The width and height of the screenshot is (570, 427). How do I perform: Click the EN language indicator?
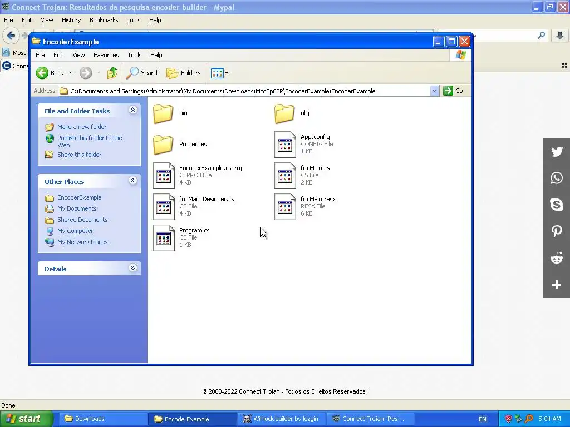(483, 419)
